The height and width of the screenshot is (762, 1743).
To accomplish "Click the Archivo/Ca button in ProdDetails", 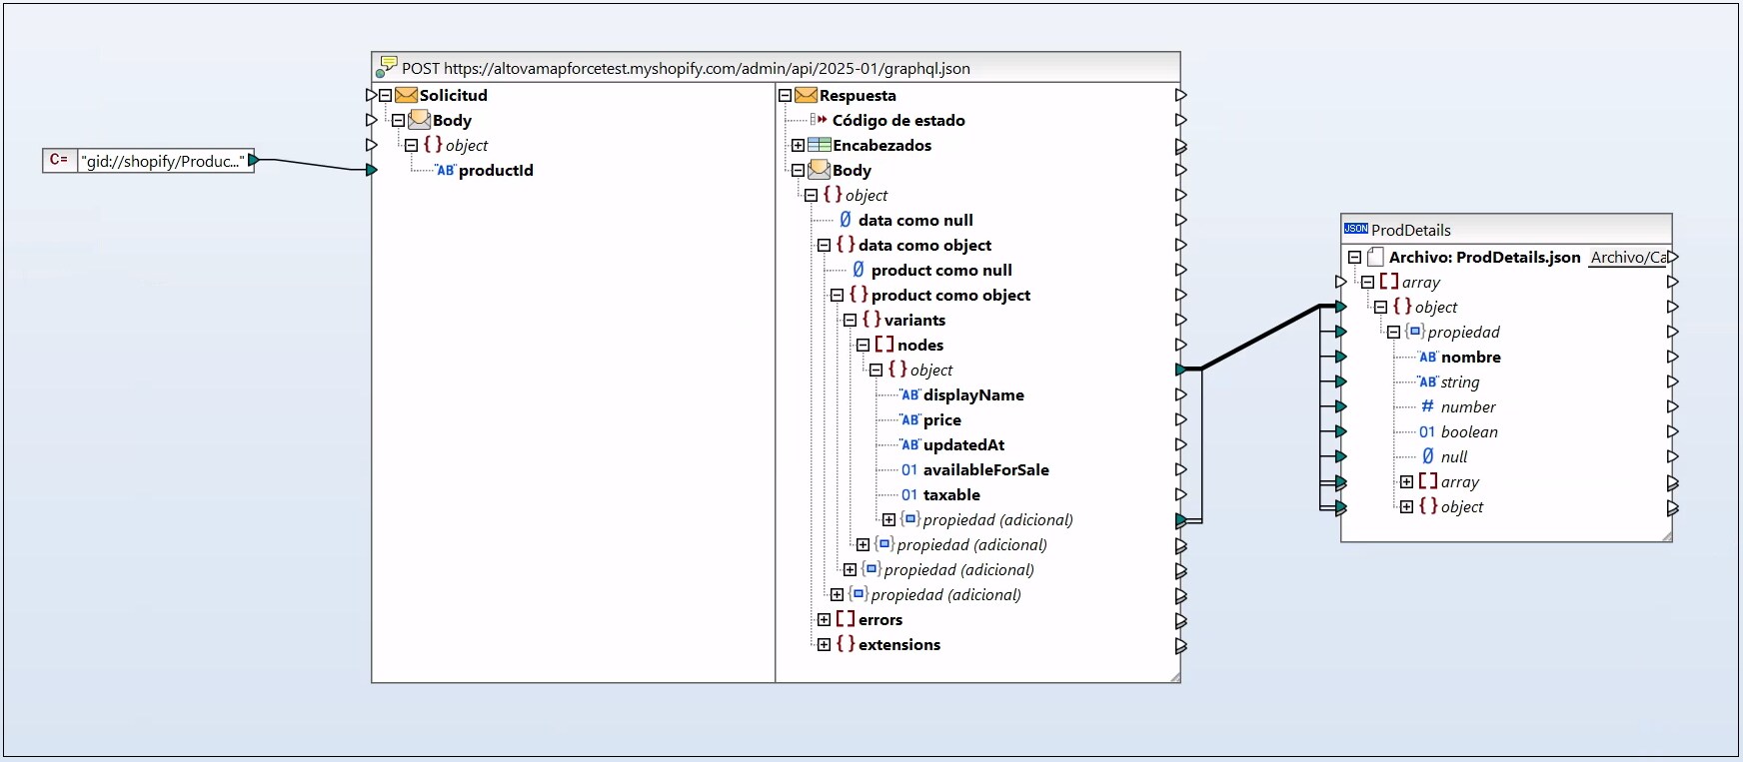I will [x=1627, y=257].
